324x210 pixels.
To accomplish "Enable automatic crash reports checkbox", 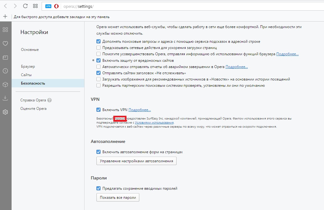I will coord(99,67).
